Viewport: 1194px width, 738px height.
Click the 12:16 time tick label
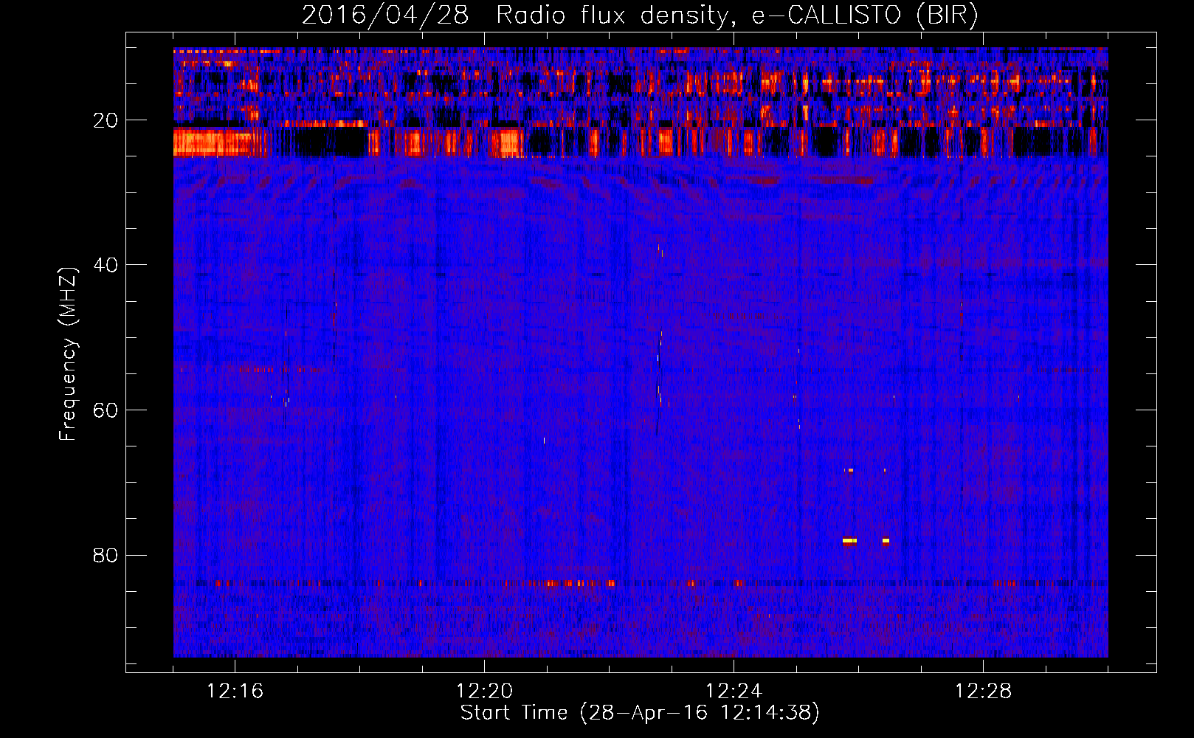tap(235, 692)
